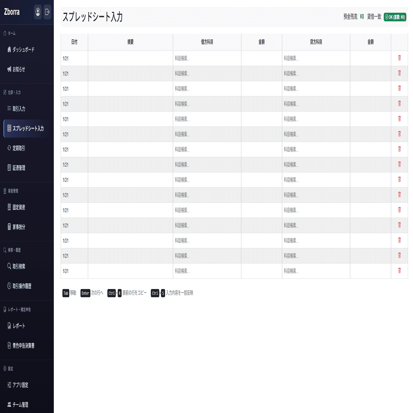Screen dimensions: 413x413
Task: Delete the ninth row with trash icon
Action: [x=399, y=180]
